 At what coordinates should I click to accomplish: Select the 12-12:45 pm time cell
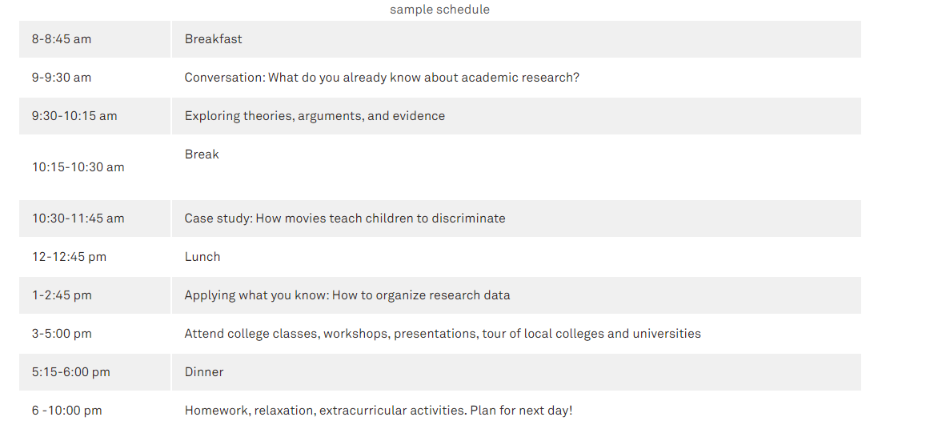[69, 257]
